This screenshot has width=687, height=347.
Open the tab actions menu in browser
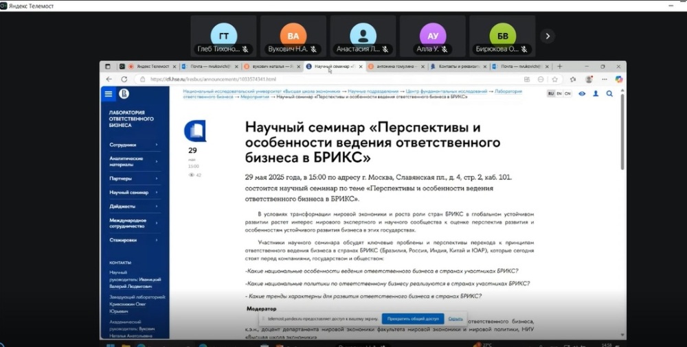point(108,67)
